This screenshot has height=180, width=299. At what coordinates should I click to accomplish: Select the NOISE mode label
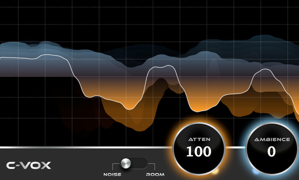point(112,174)
